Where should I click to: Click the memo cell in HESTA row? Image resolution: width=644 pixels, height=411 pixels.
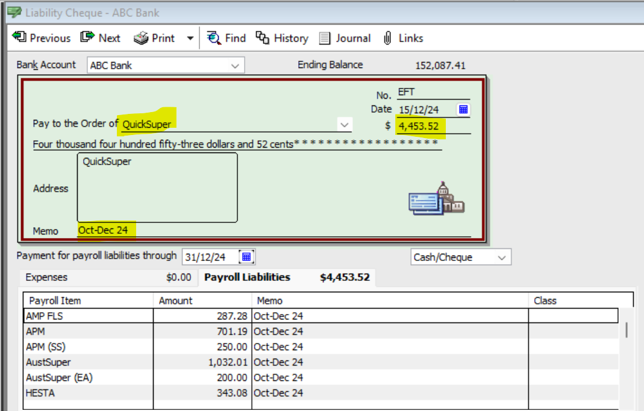(390, 393)
